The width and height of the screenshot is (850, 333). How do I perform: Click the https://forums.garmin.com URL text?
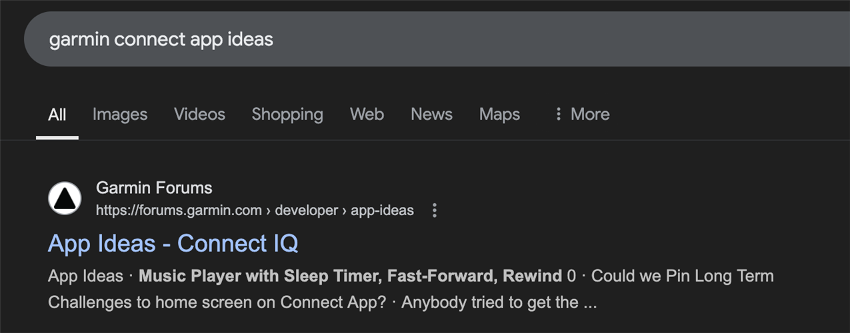coord(179,210)
